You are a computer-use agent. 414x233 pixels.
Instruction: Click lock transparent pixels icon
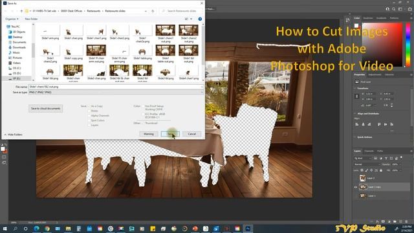362,170
